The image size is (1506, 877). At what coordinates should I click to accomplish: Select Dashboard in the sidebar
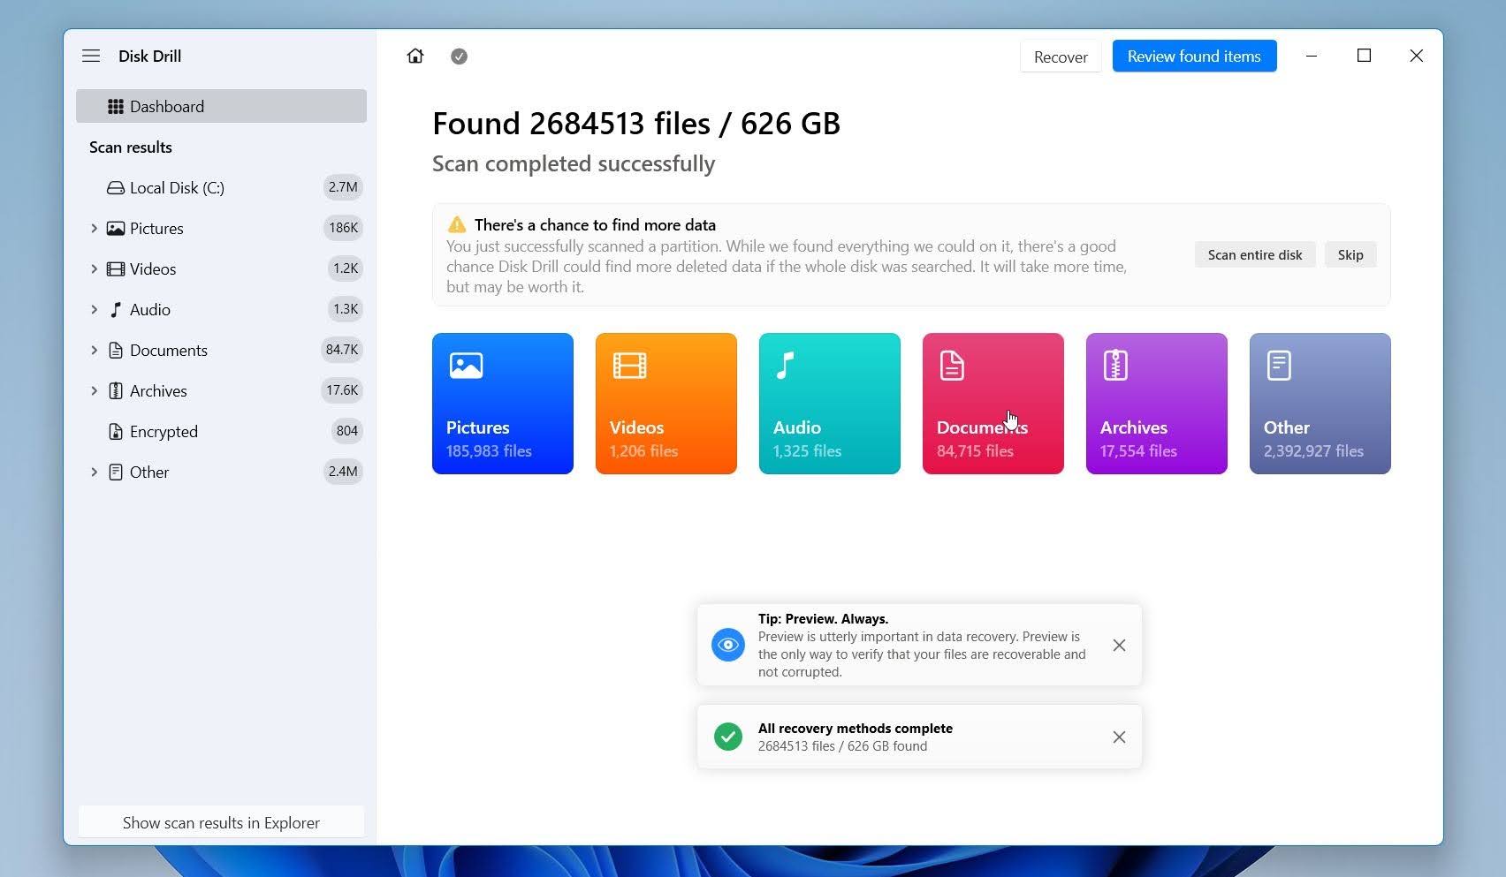[221, 106]
